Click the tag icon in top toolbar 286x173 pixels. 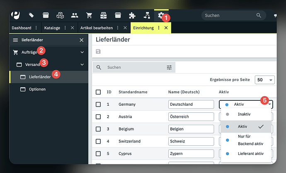pyautogui.click(x=32, y=15)
